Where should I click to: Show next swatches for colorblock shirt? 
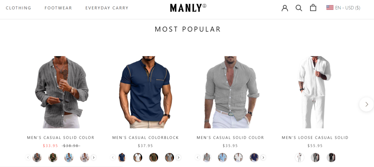coord(178,158)
